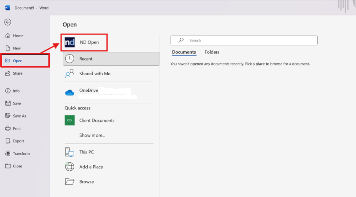This screenshot has width=356, height=197.
Task: Click the Open page heading
Action: (70, 25)
